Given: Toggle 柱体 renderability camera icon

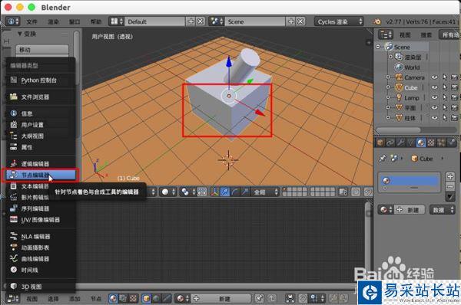Looking at the screenshot, I should pos(454,117).
